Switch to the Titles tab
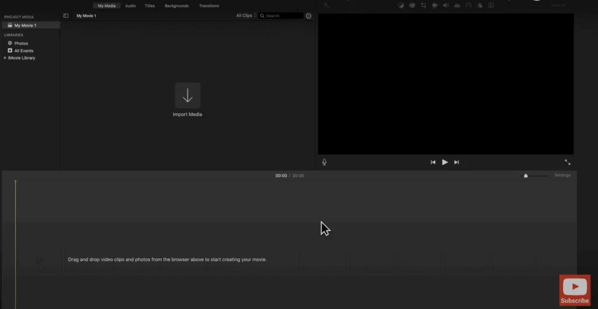 tap(149, 6)
